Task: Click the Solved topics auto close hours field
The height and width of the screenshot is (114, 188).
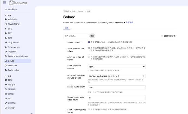Action: point(117,98)
